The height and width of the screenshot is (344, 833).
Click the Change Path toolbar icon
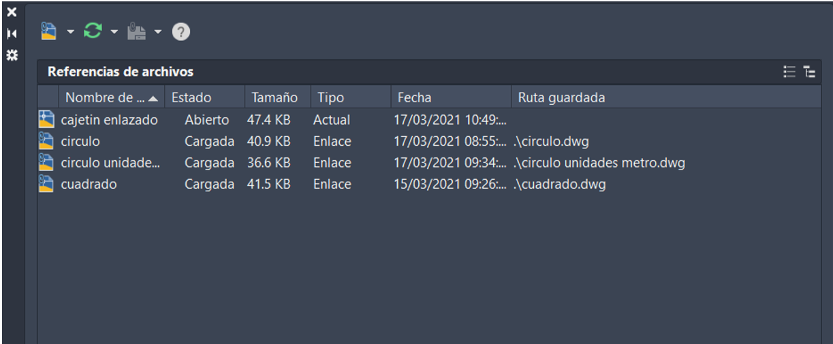137,31
